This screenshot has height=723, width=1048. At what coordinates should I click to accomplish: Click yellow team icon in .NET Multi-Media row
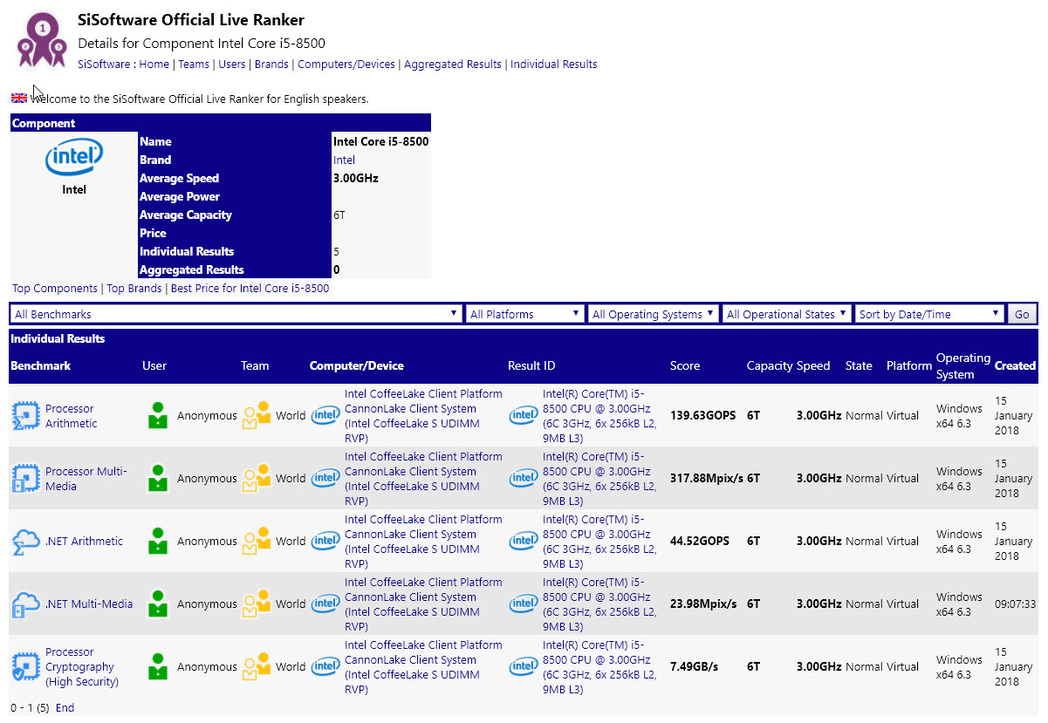(x=257, y=604)
